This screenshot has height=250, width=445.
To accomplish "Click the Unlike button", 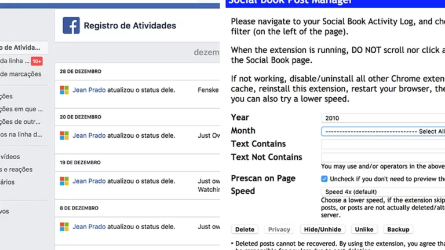I will [364, 229].
